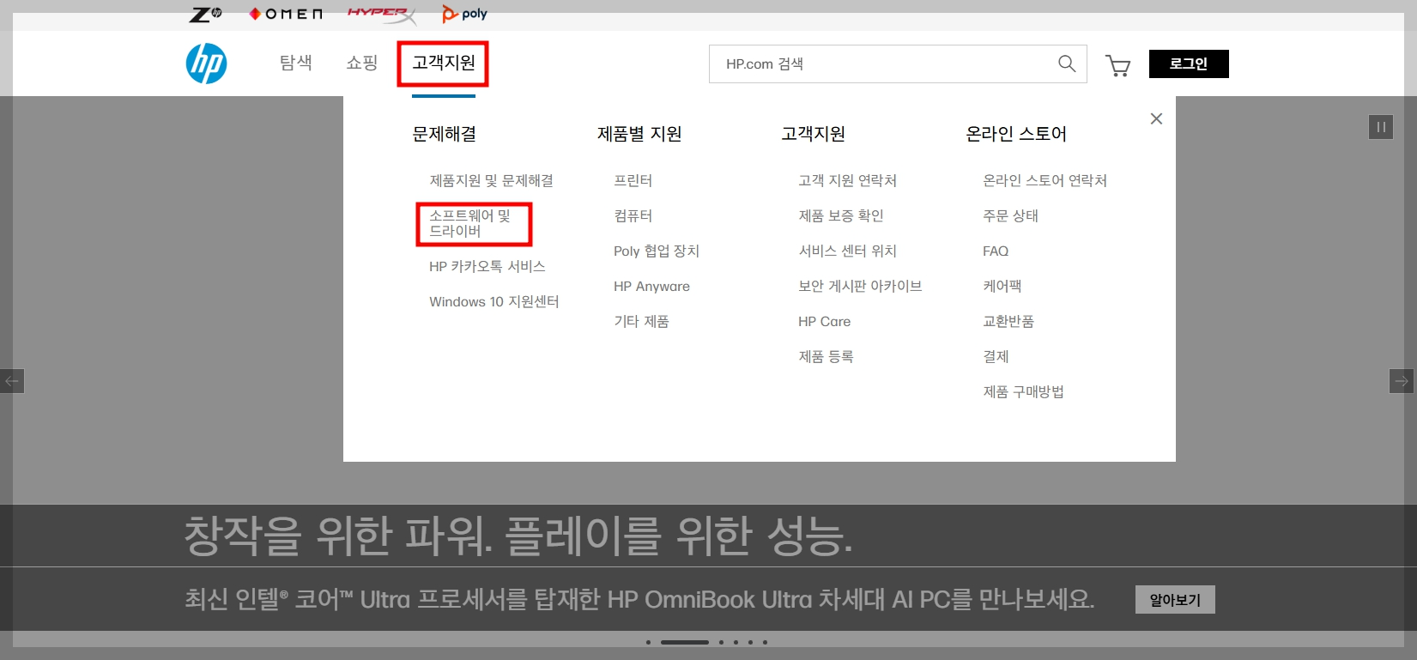Click the 알아보기 banner button
The height and width of the screenshot is (660, 1417).
[1175, 600]
